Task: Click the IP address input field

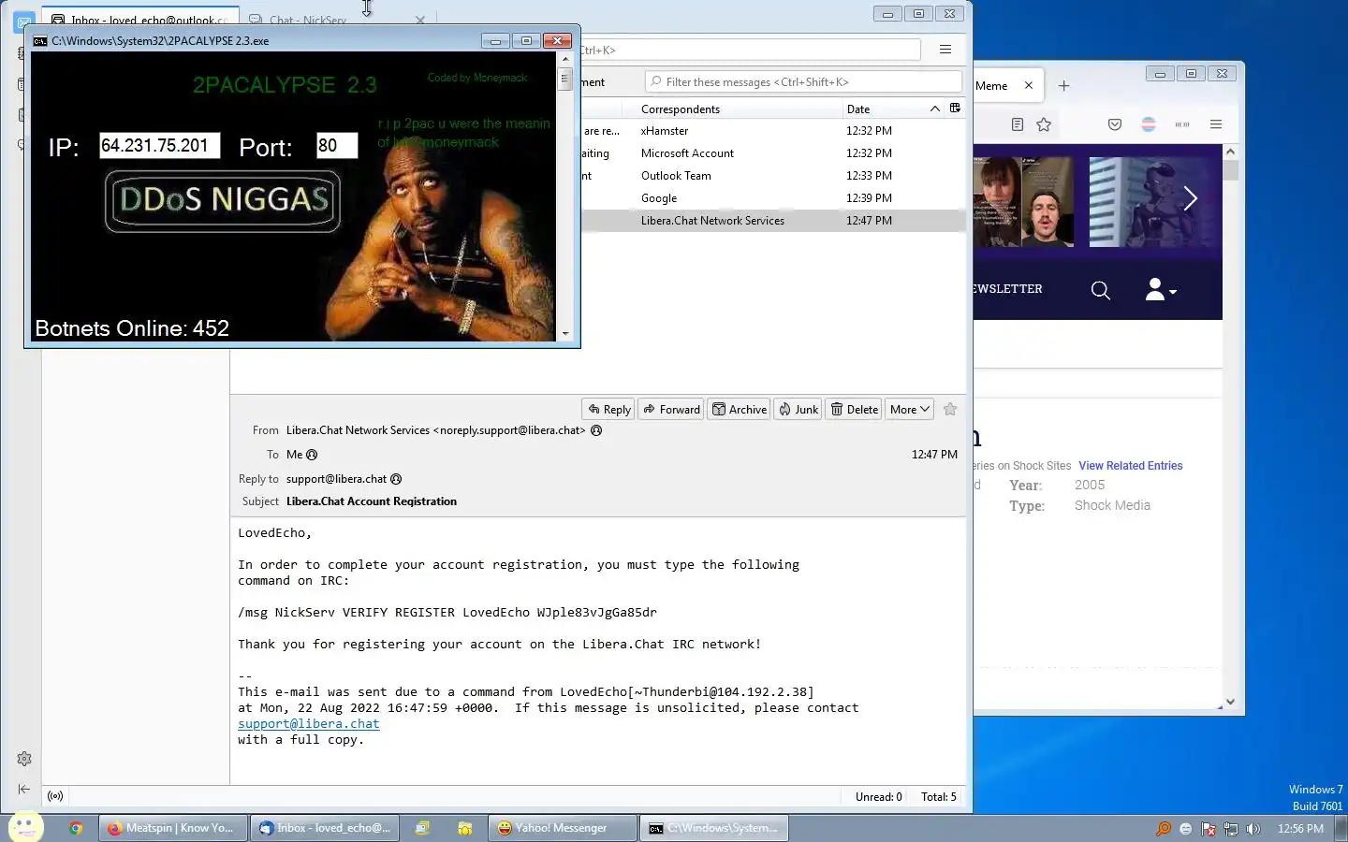Action: tap(159, 145)
